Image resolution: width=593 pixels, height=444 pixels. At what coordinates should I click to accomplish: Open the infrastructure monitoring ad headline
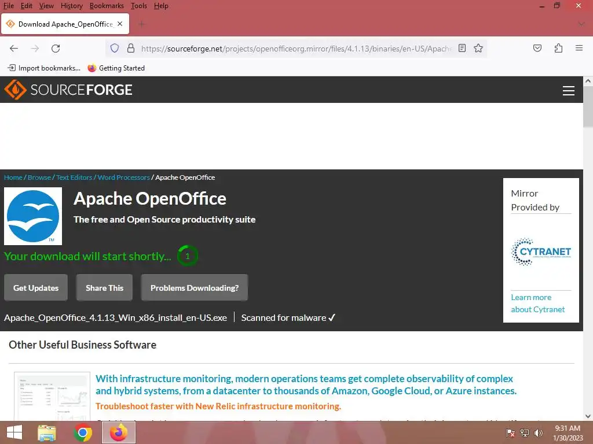[x=306, y=384]
